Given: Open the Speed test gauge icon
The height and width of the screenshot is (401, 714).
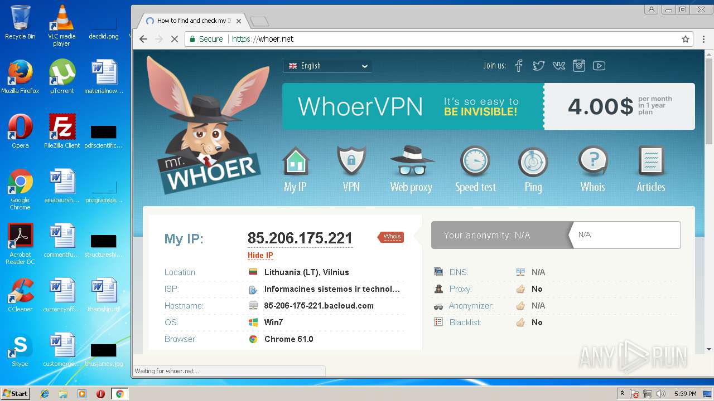Looking at the screenshot, I should click(x=475, y=162).
